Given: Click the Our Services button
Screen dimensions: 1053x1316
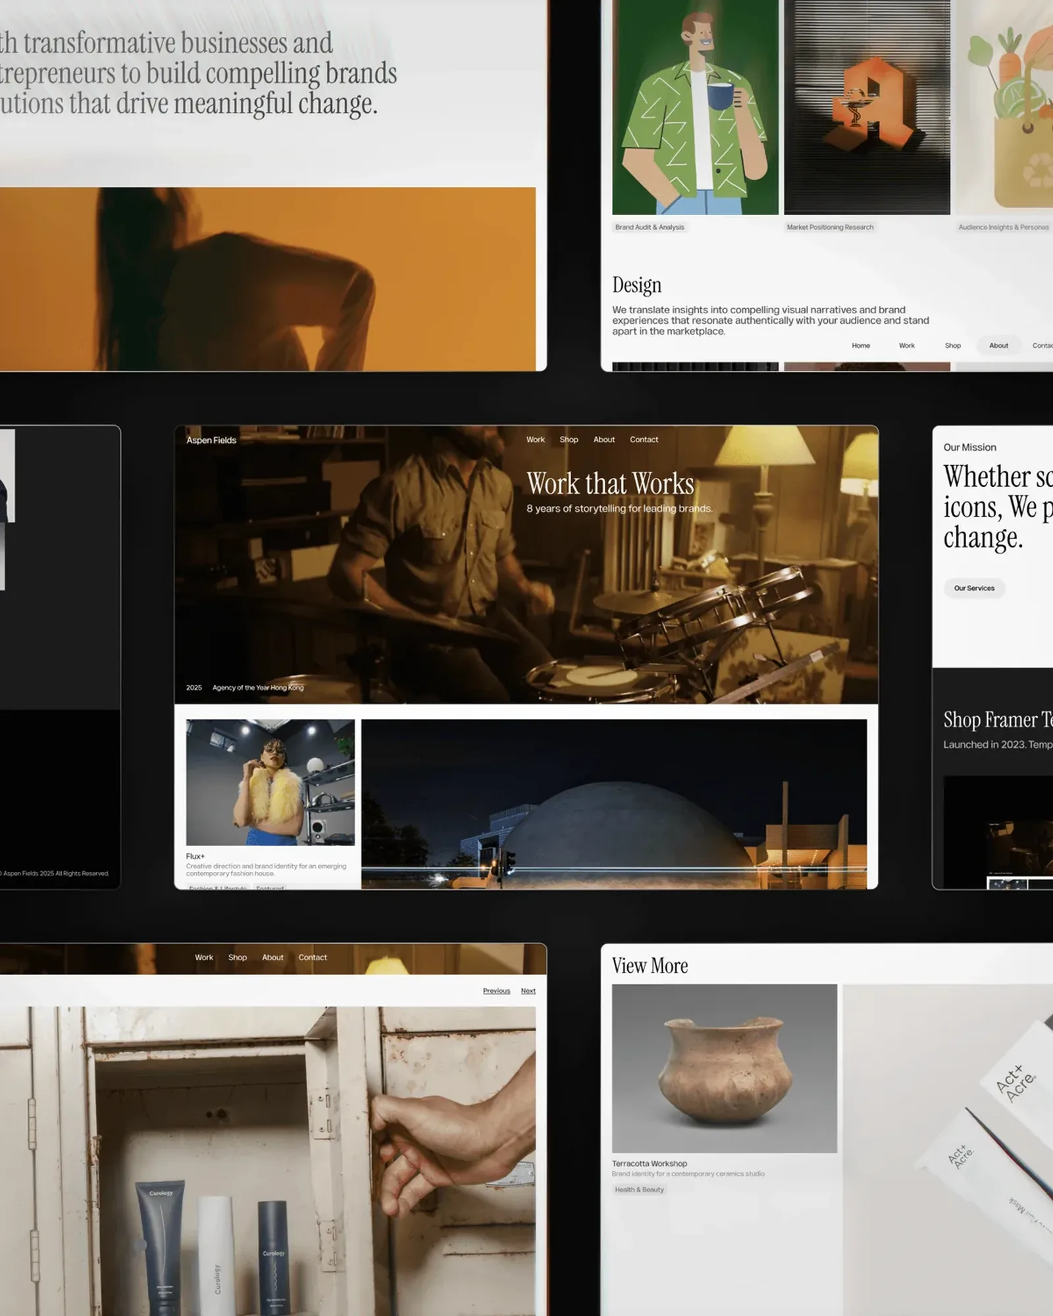Looking at the screenshot, I should pos(974,588).
